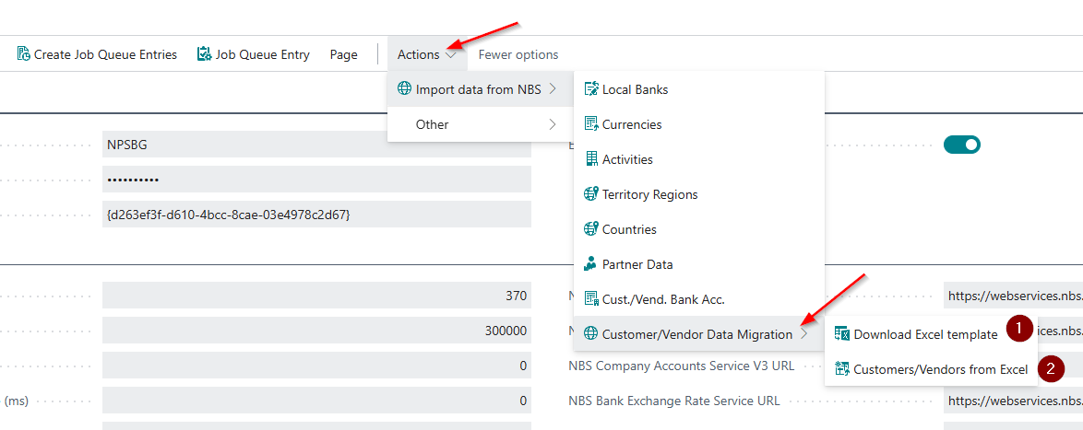Choose Cust./Vend. Bank Acc. menu entry
This screenshot has width=1083, height=430.
tap(662, 299)
